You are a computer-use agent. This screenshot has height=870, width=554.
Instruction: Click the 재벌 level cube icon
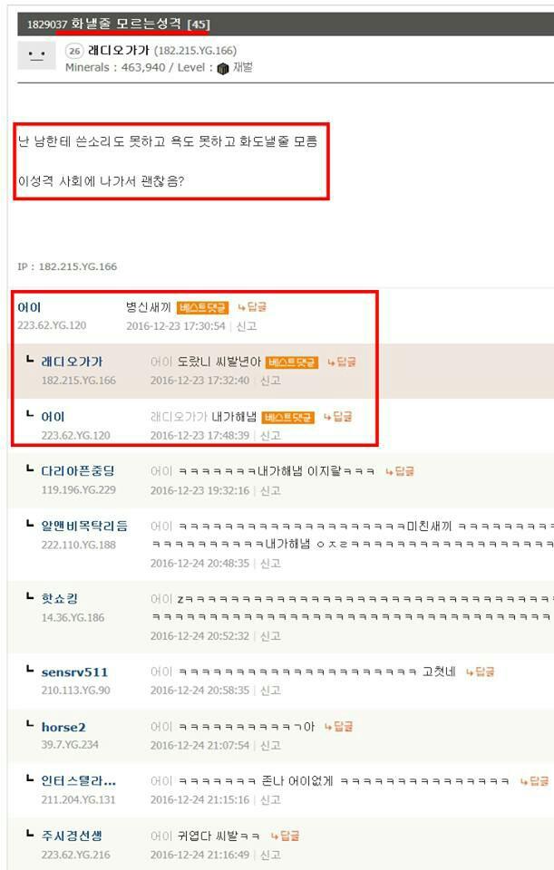(x=223, y=69)
